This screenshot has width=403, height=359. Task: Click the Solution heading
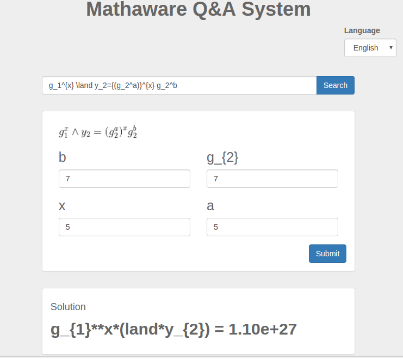pos(68,307)
